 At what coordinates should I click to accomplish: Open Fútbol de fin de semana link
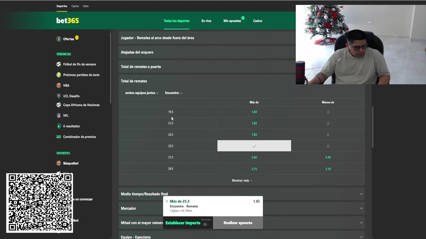[80, 64]
